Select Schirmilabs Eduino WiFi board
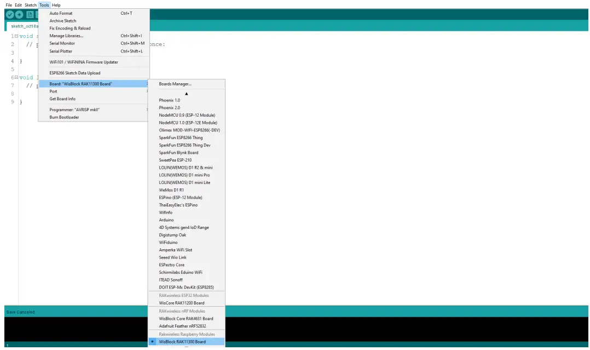Viewport: 590px width, 350px height. [x=187, y=272]
